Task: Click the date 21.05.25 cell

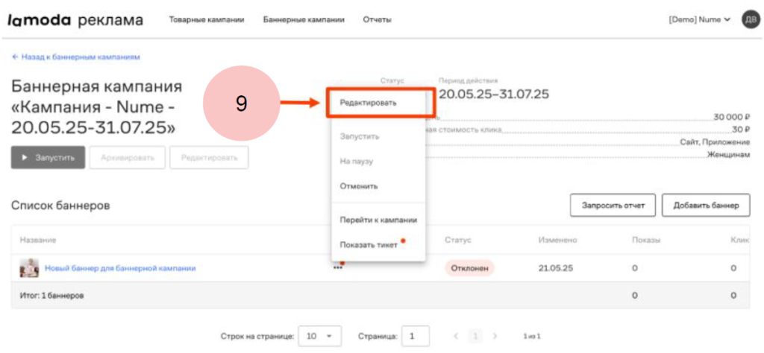Action: click(555, 268)
